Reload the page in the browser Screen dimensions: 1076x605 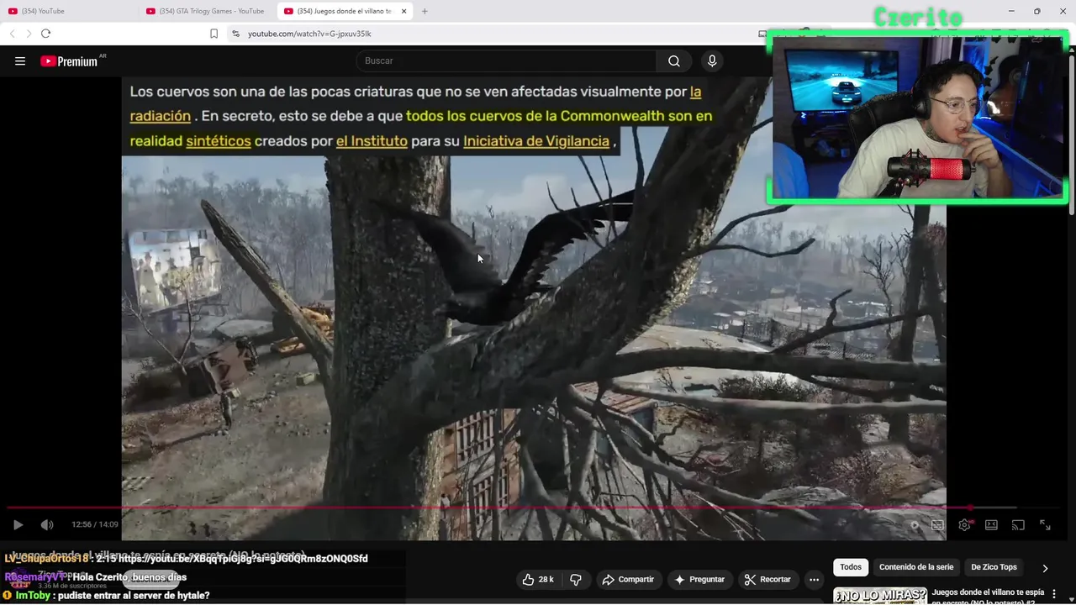[x=45, y=34]
